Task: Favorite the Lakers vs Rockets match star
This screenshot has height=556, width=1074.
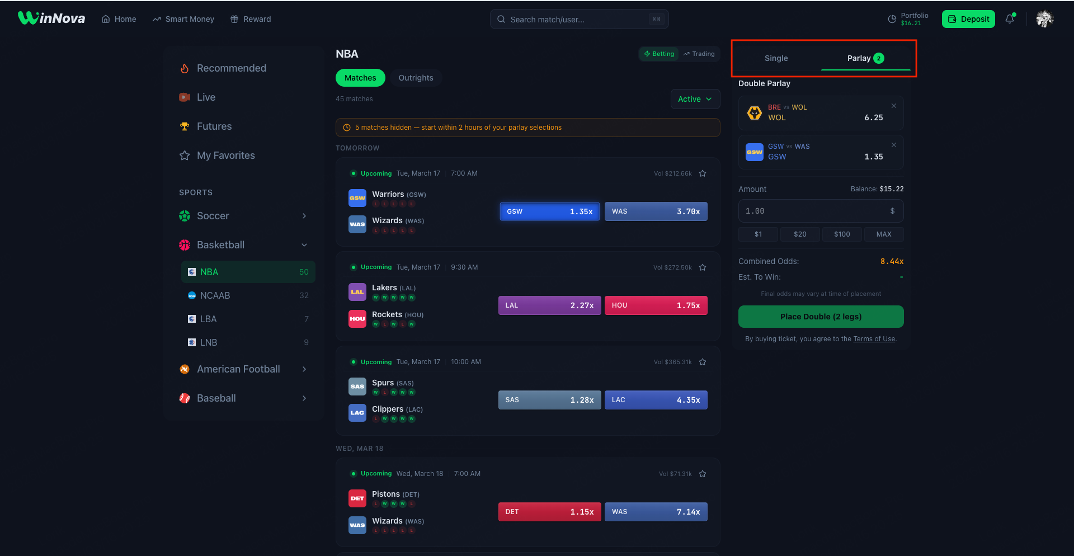Action: [x=703, y=267]
